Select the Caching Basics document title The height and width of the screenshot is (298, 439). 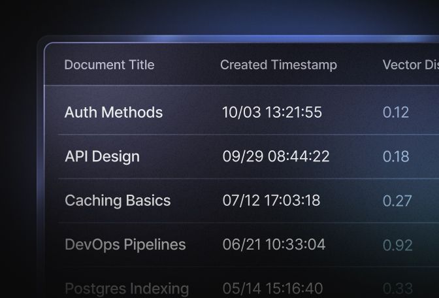tap(118, 201)
